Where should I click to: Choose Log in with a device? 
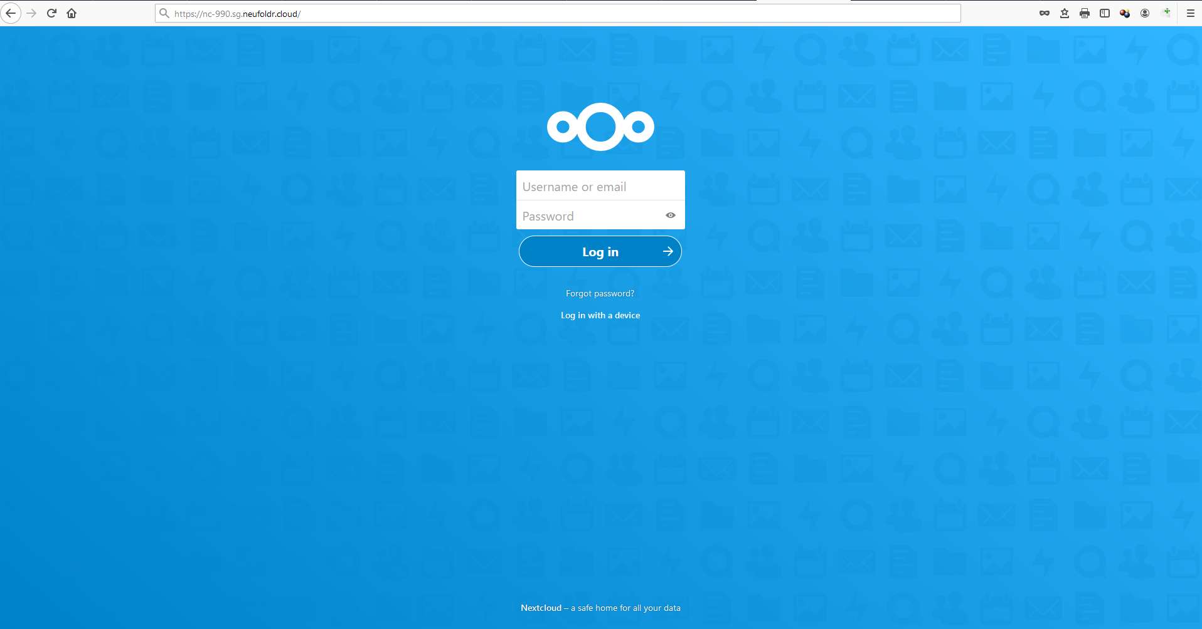click(x=600, y=315)
